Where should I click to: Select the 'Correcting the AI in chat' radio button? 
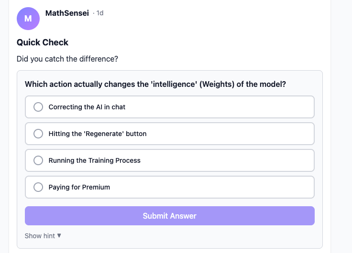pos(38,107)
